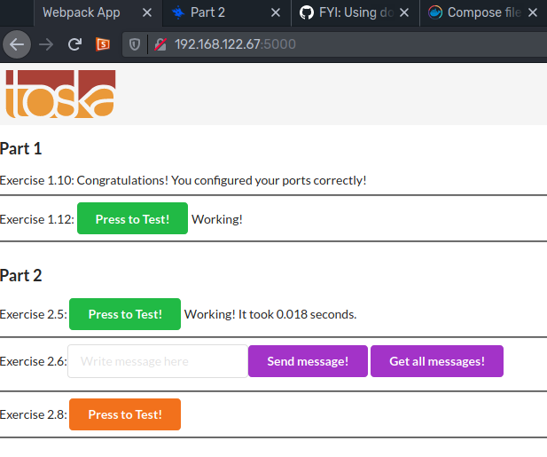Click the orange extension icon in toolbar
Viewport: 547px width, 457px height.
tap(103, 44)
